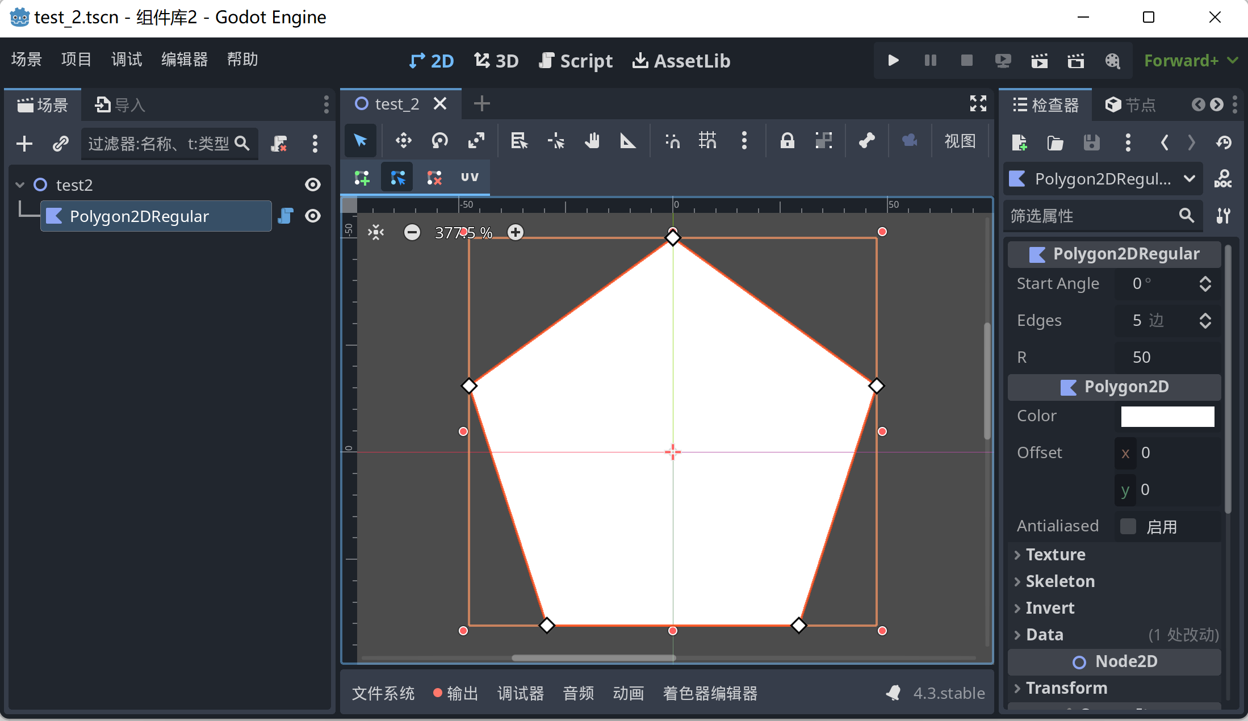Reset zoom via 377.5 % label
The image size is (1248, 721).
(463, 232)
